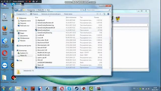Open the Opera browser desktop shortcut
This screenshot has width=161, height=91.
5,55
